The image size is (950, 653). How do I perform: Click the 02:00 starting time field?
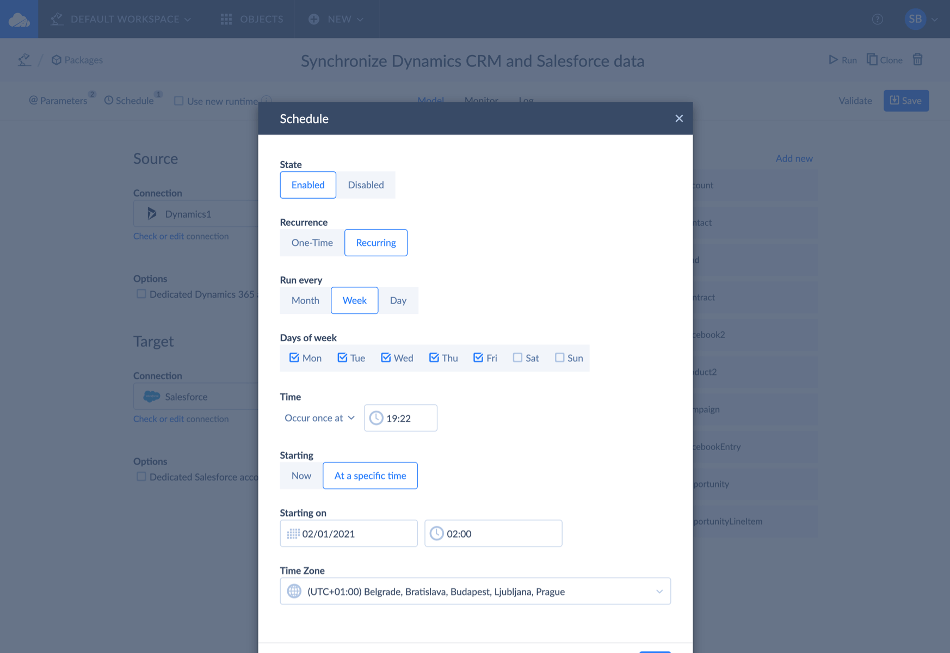pyautogui.click(x=492, y=533)
